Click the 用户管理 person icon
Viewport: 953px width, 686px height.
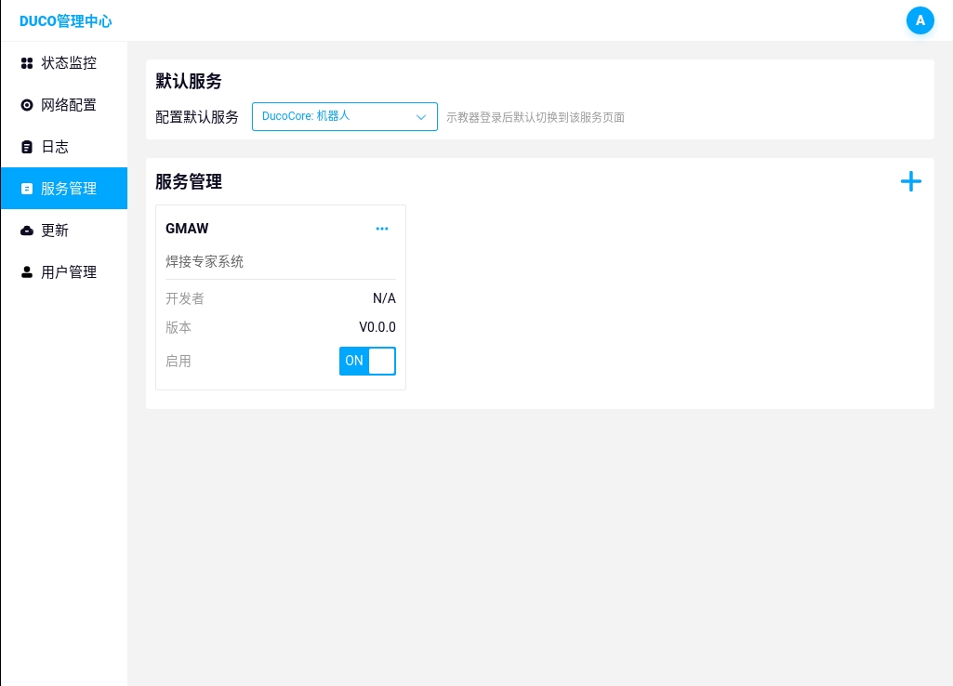point(27,272)
